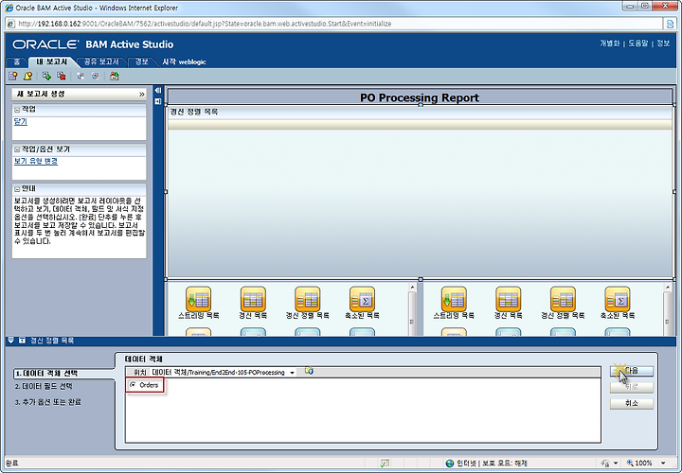Select the Orders radio button
The height and width of the screenshot is (473, 682).
tap(133, 385)
